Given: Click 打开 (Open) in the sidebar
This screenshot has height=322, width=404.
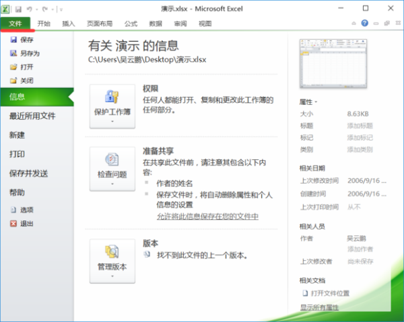Looking at the screenshot, I should click(x=22, y=67).
